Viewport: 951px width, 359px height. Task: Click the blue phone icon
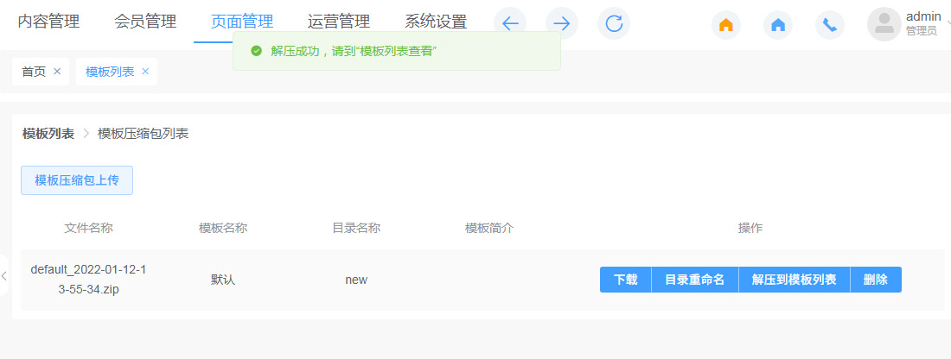(830, 25)
